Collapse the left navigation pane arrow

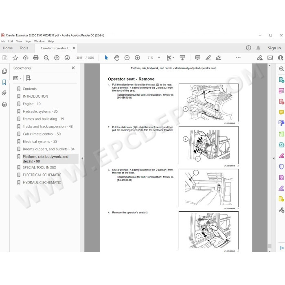pyautogui.click(x=82, y=158)
